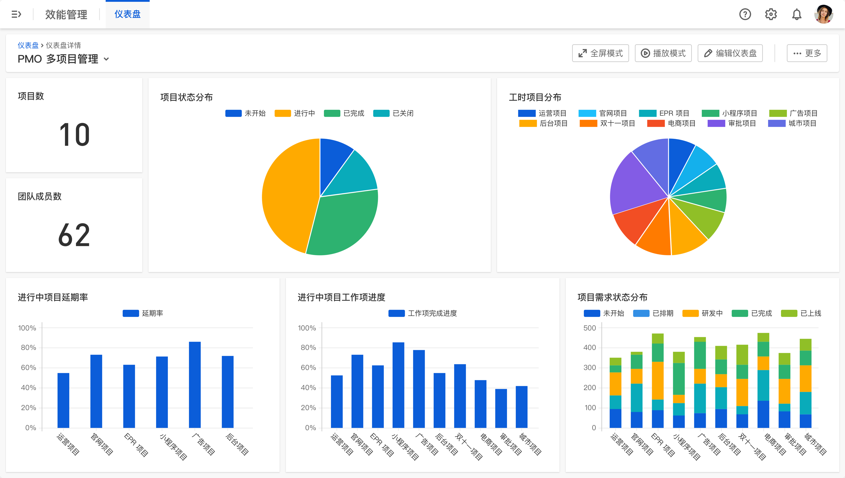Open the 更多 menu
The height and width of the screenshot is (478, 845).
pos(807,53)
